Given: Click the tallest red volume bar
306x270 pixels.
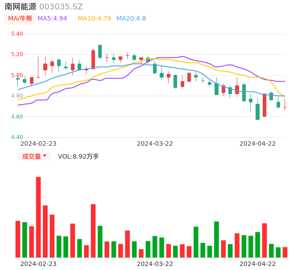Looking at the screenshot, I should (x=38, y=217).
